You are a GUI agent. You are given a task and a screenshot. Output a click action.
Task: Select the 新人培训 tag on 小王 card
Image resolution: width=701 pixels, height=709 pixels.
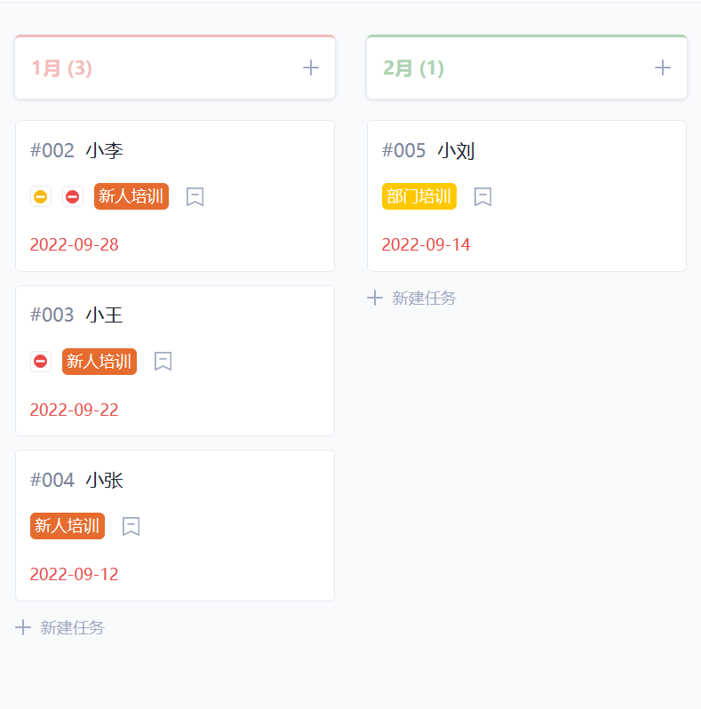100,362
